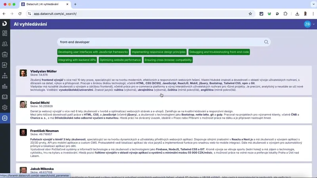This screenshot has height=178, width=317.
Task: Click the front-end developer search input
Action: pyautogui.click(x=158, y=42)
